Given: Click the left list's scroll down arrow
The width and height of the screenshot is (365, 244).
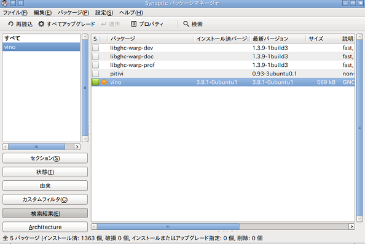Looking at the screenshot, I should 85,139.
